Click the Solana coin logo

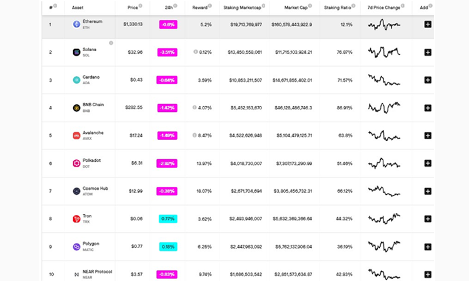pyautogui.click(x=76, y=52)
